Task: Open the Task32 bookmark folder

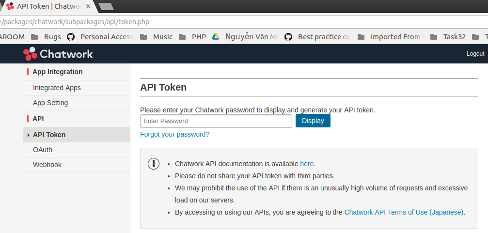Action: (x=448, y=37)
